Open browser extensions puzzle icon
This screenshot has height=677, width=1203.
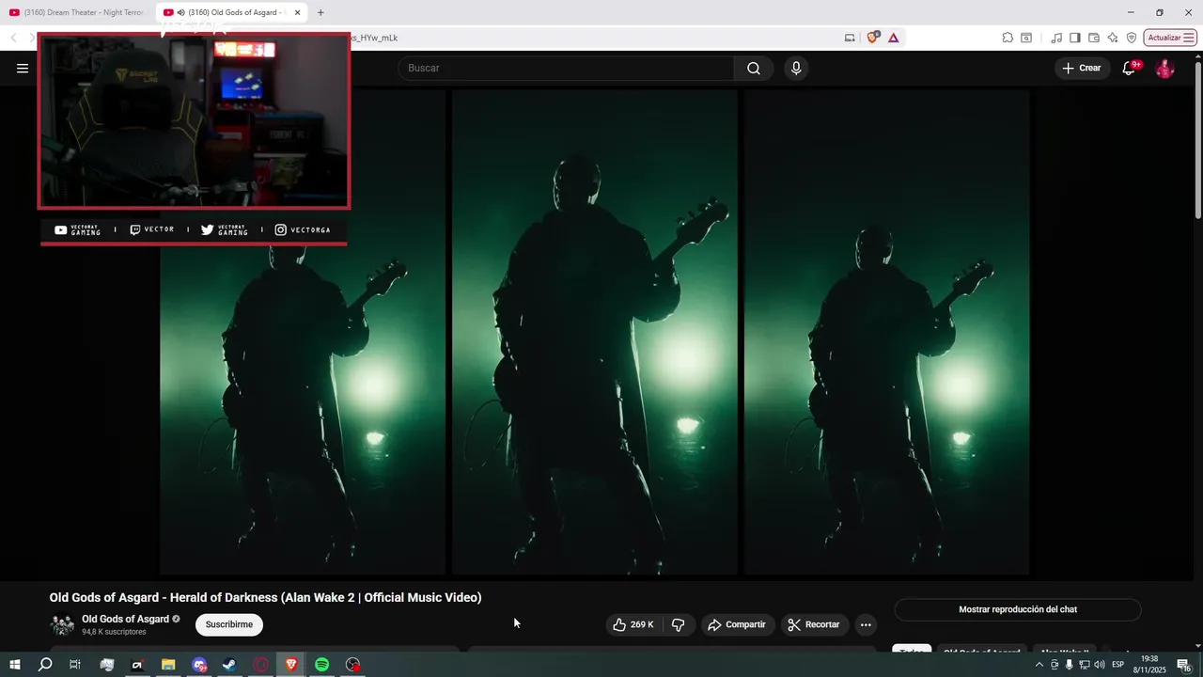1008,38
